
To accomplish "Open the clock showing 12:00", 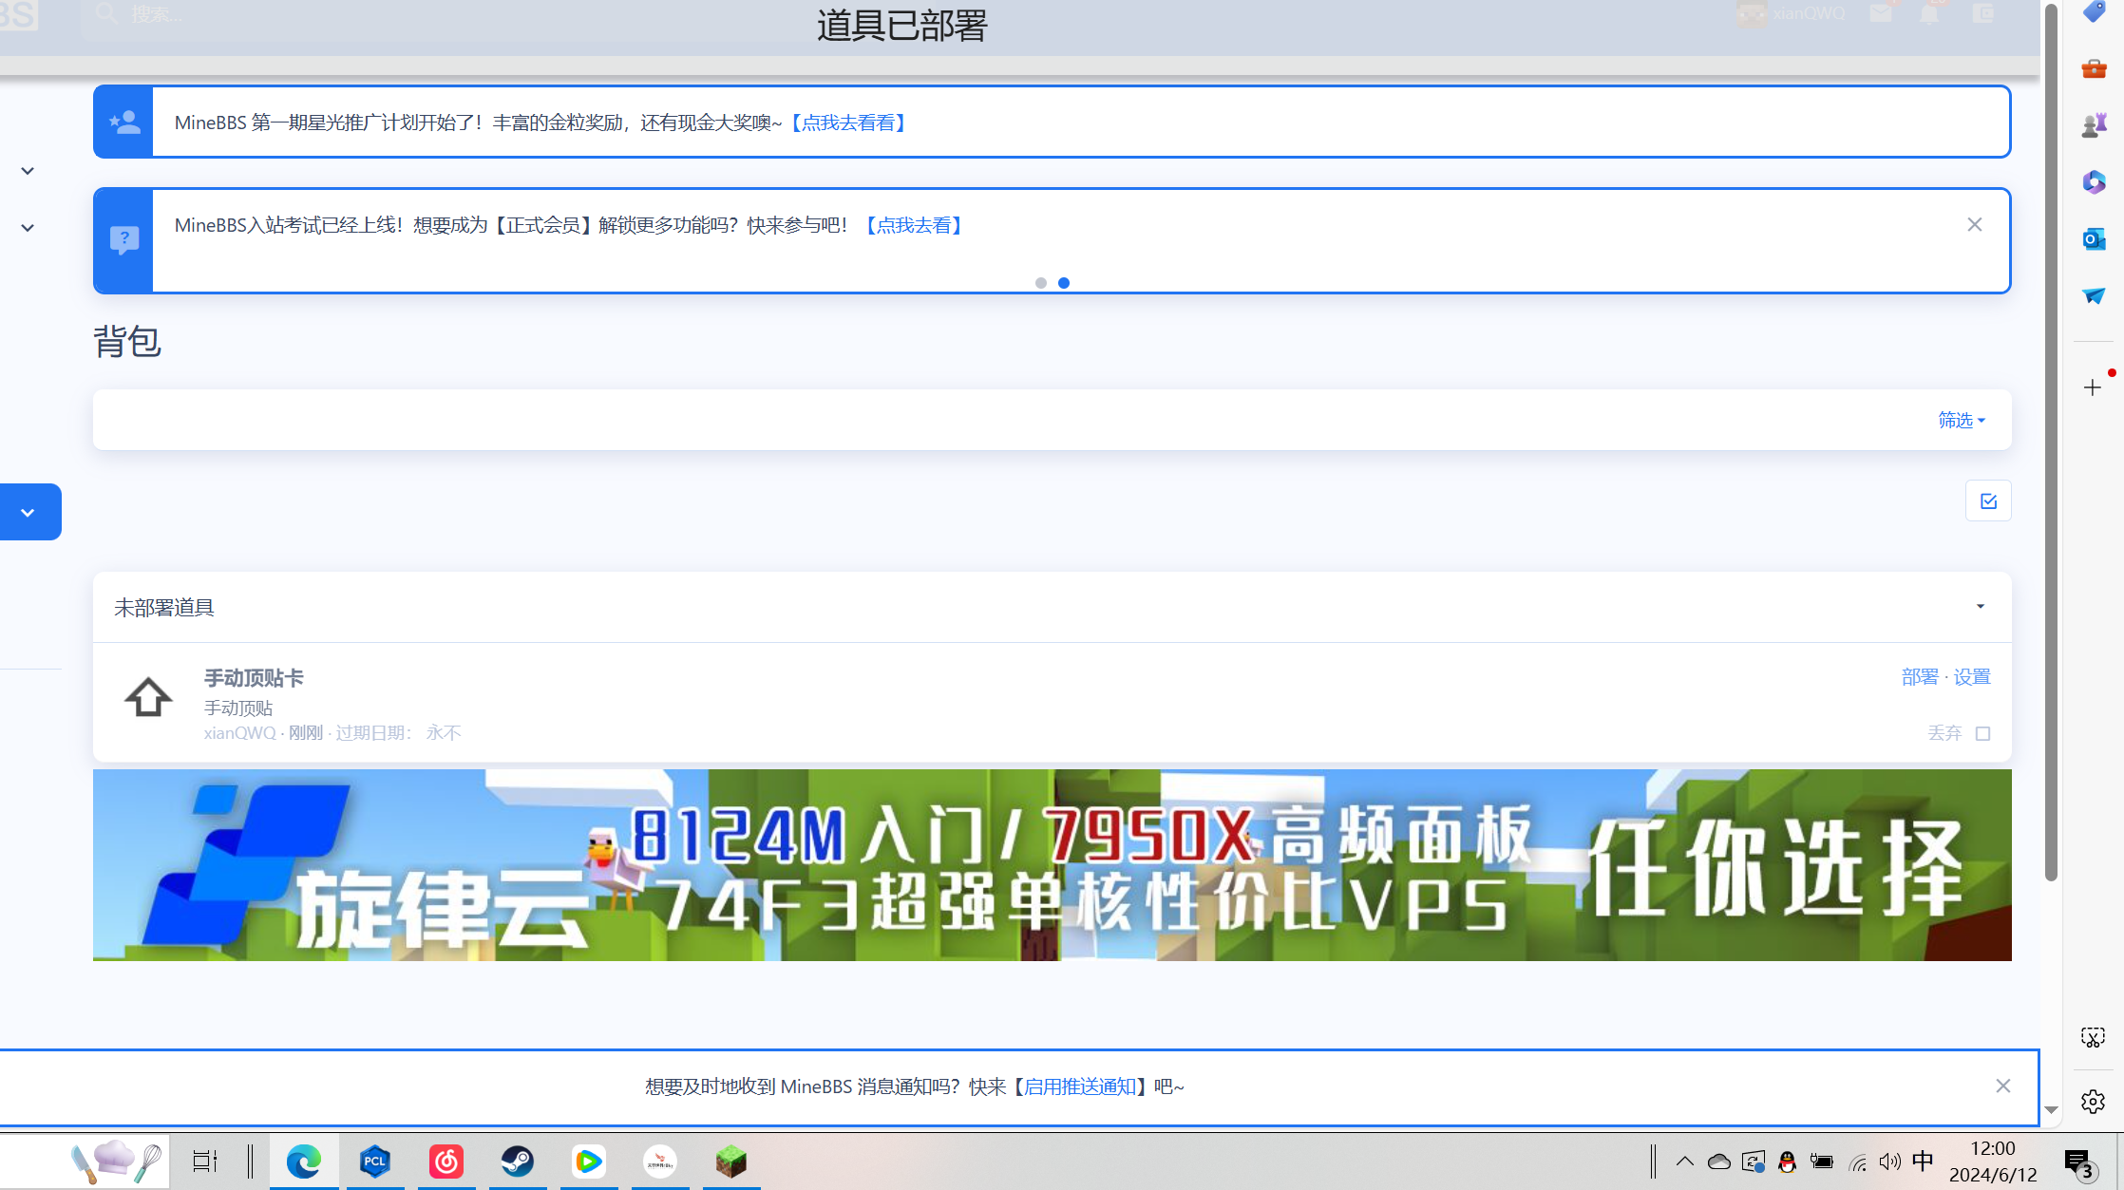I will pyautogui.click(x=1993, y=1161).
